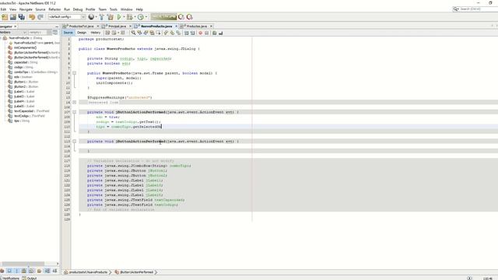
Task: Open the Refactor menu
Action: [x=54, y=9]
